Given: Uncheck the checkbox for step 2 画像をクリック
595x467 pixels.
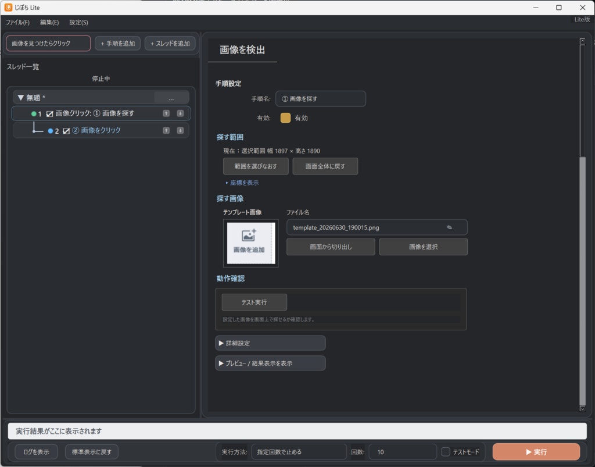Looking at the screenshot, I should pos(66,131).
